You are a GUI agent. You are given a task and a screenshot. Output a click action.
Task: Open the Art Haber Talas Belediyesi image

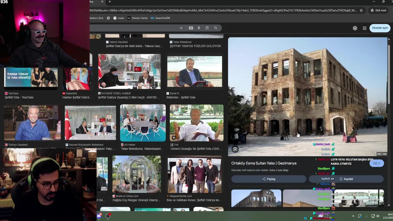[x=143, y=123]
